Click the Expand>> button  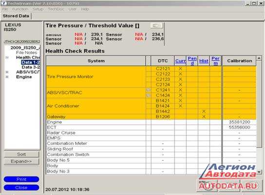21,161
